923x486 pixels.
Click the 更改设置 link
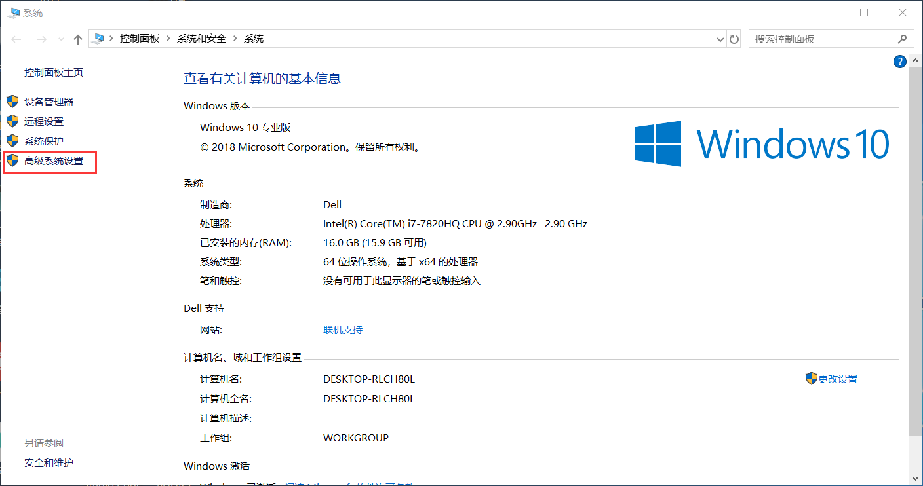tap(838, 379)
